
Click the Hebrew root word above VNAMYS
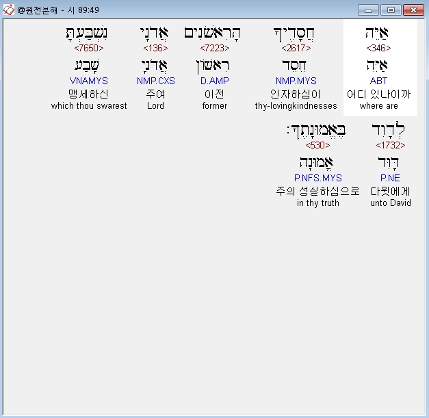[x=87, y=66]
